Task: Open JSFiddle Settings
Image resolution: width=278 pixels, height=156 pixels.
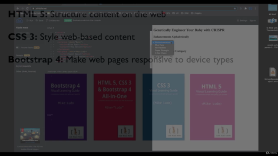Action: point(242,21)
